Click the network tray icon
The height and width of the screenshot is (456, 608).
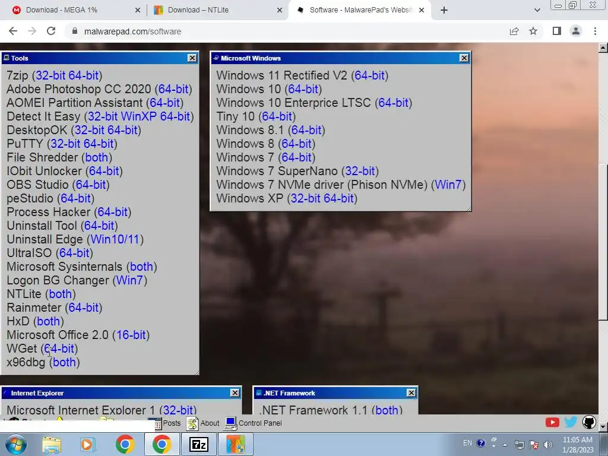coord(519,444)
